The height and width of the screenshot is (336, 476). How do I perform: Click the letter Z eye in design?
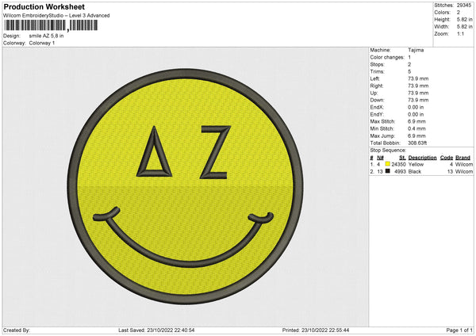[215, 152]
